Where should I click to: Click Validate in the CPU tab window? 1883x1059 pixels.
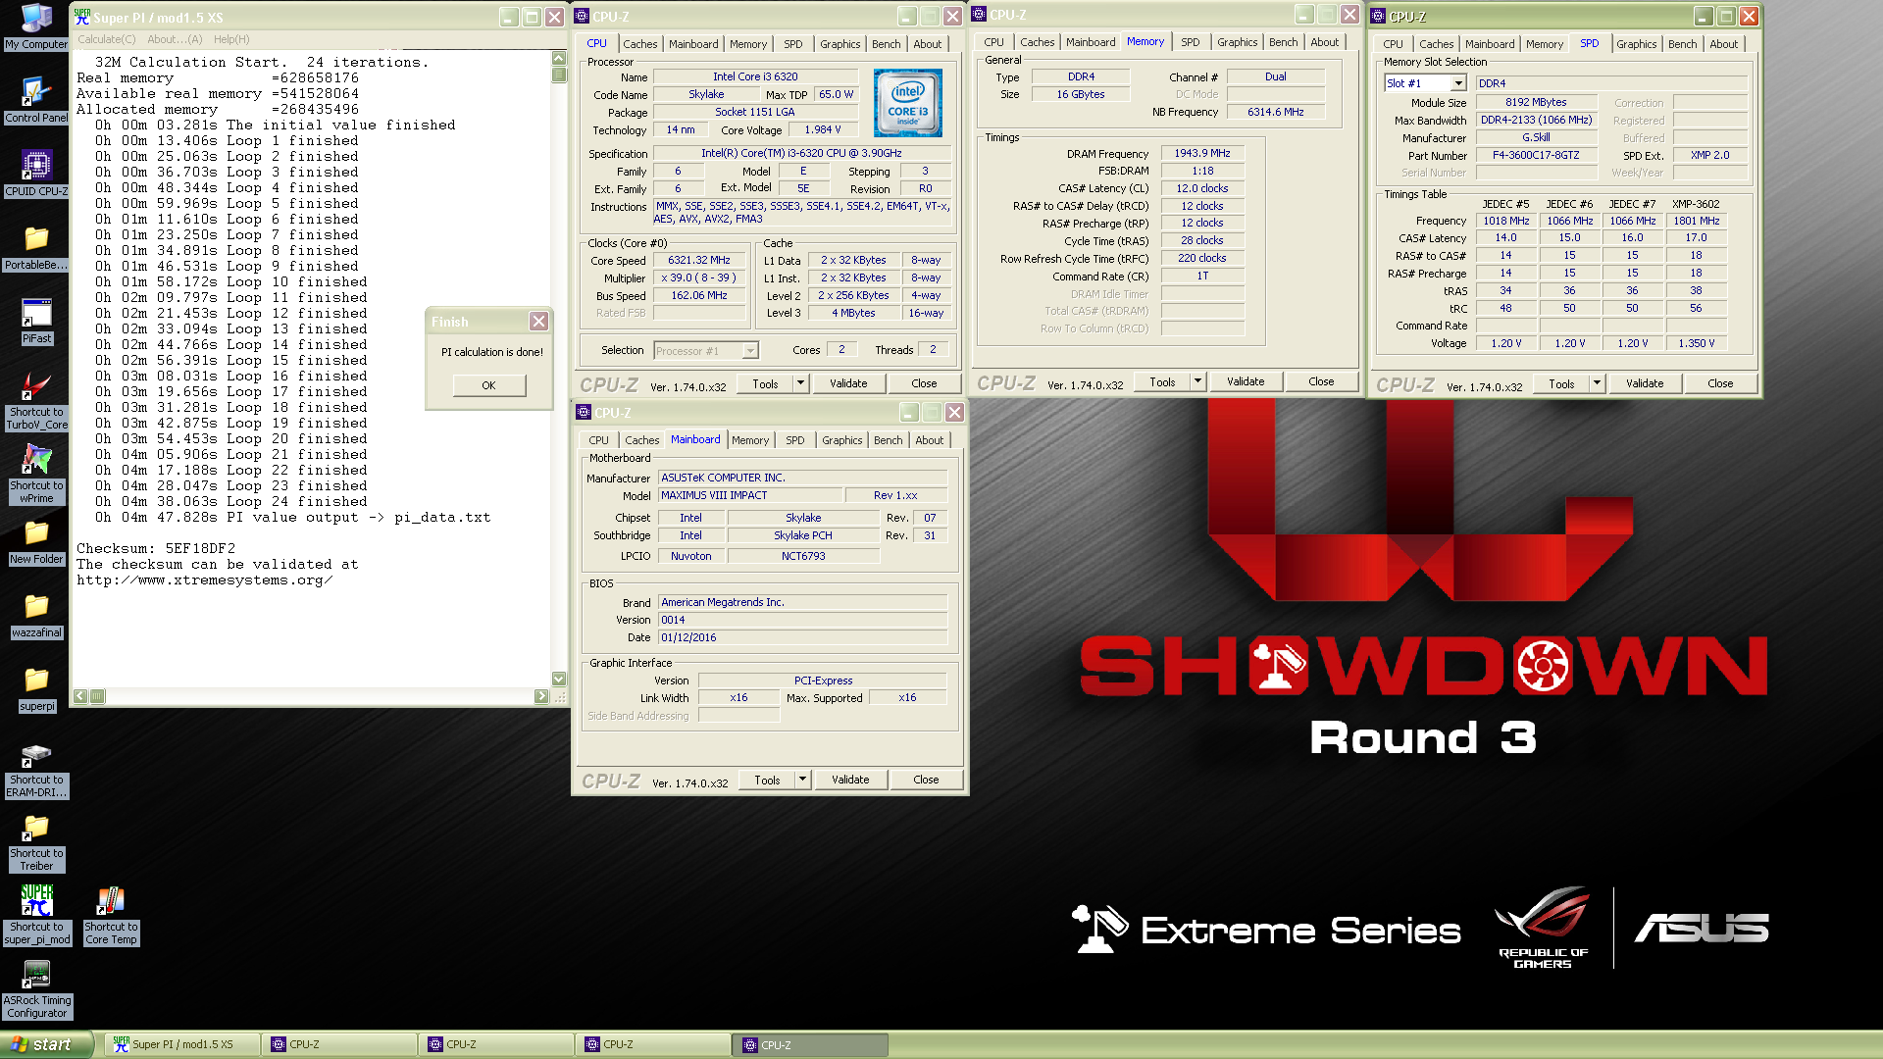click(848, 383)
